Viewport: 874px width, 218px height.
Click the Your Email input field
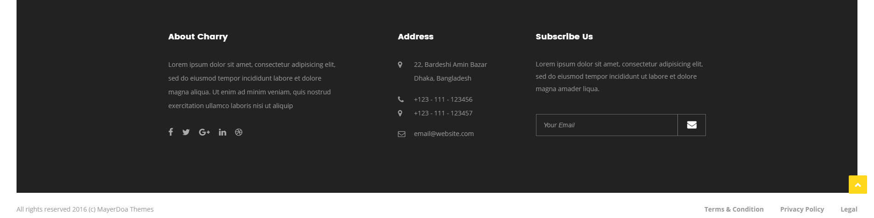(607, 125)
